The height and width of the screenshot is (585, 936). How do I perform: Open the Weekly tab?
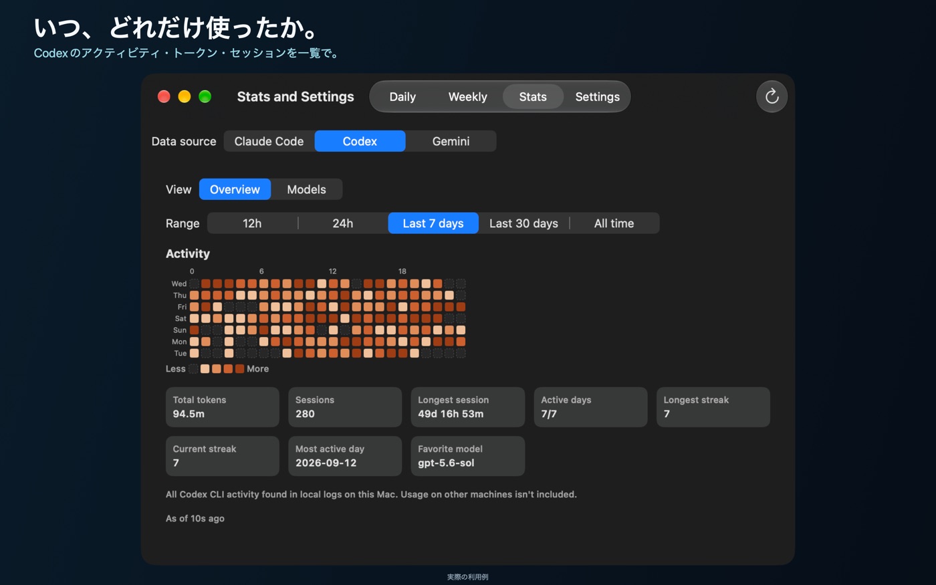click(x=467, y=97)
